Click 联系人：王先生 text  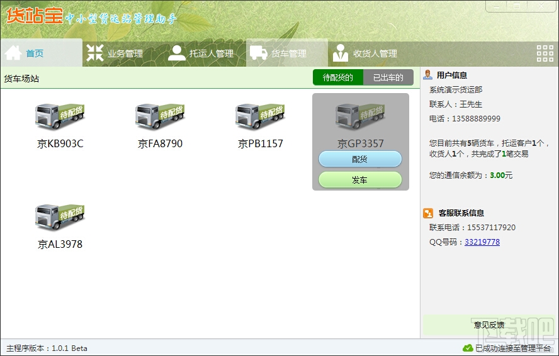click(456, 104)
